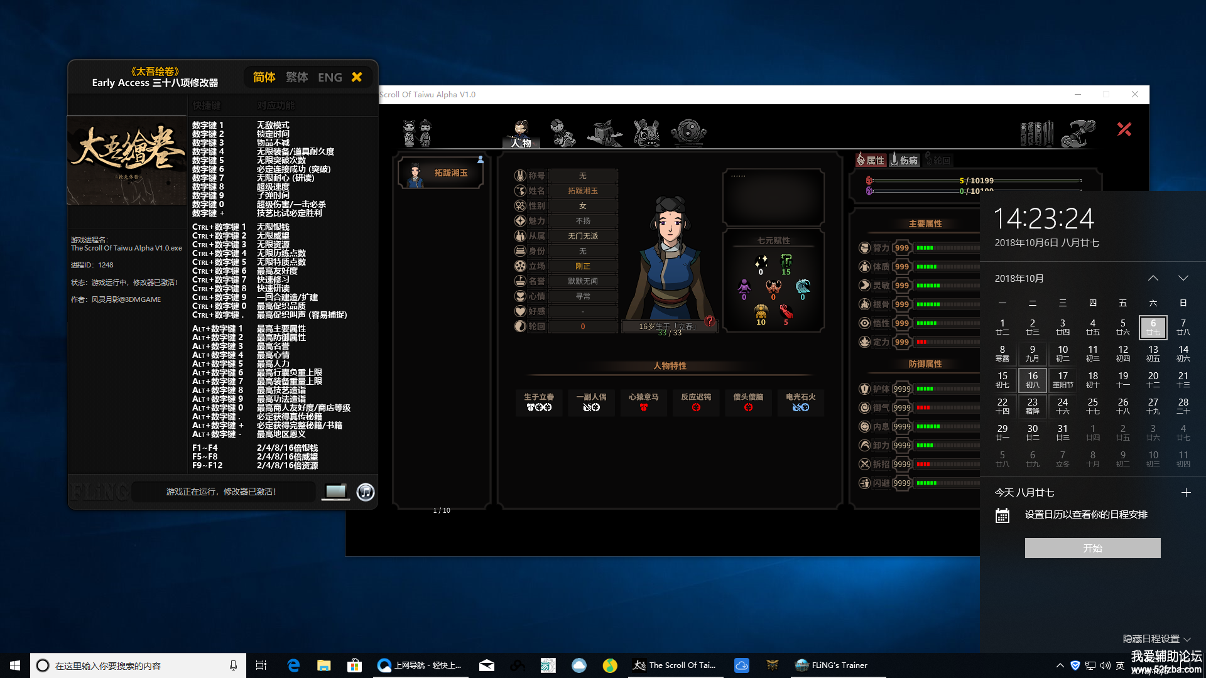This screenshot has width=1206, height=678.
Task: Click the 2018年10月 month header
Action: click(x=1019, y=278)
